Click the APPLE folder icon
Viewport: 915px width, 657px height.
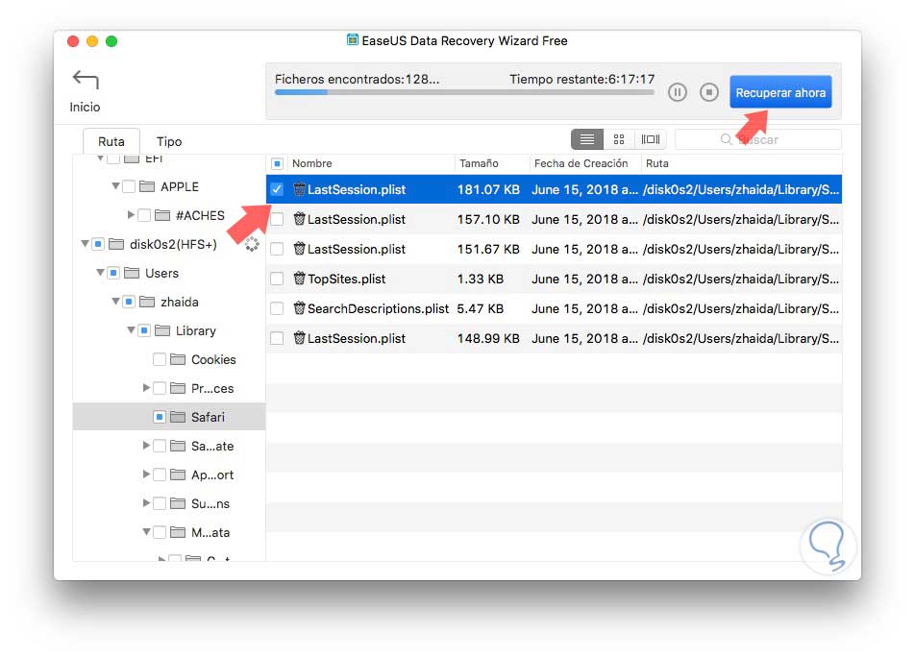pos(147,186)
